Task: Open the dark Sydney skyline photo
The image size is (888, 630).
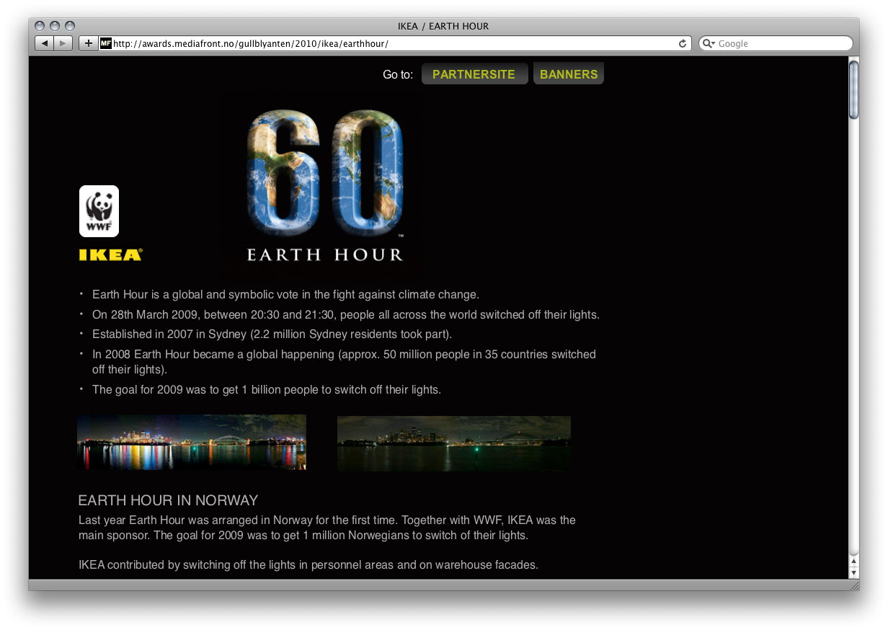Action: point(454,443)
